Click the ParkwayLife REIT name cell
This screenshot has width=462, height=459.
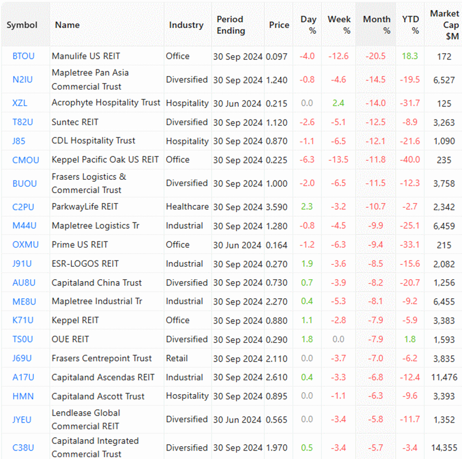tap(85, 206)
